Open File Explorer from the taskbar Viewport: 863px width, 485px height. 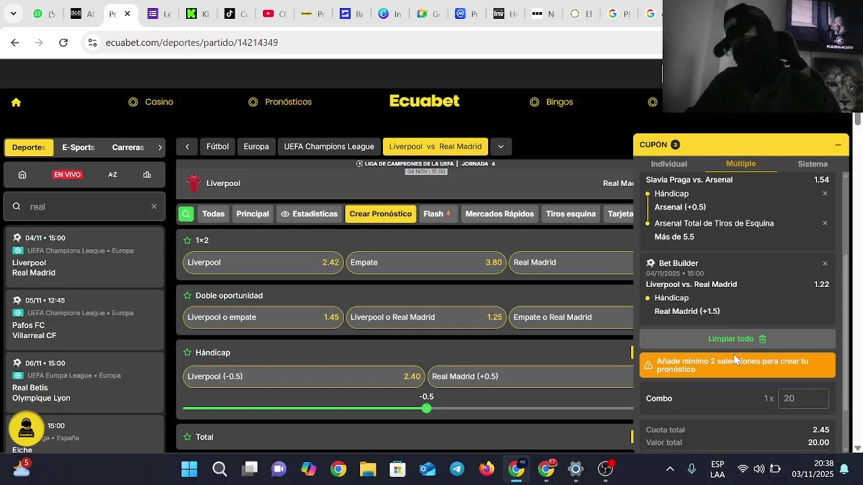(x=367, y=469)
